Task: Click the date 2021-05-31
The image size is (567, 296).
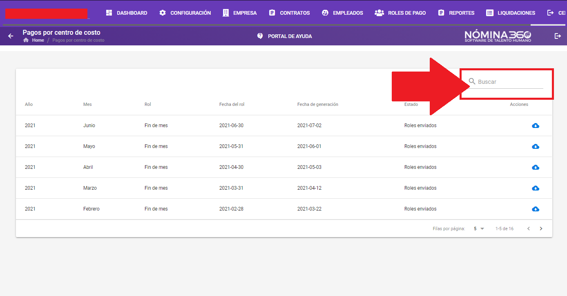Action: coord(231,146)
